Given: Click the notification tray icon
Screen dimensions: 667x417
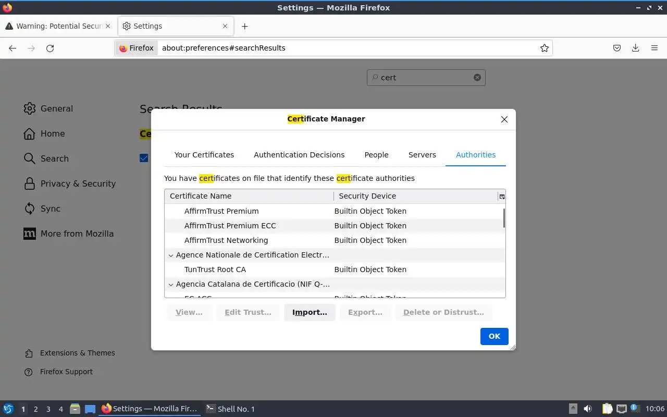Looking at the screenshot, I should point(635,408).
